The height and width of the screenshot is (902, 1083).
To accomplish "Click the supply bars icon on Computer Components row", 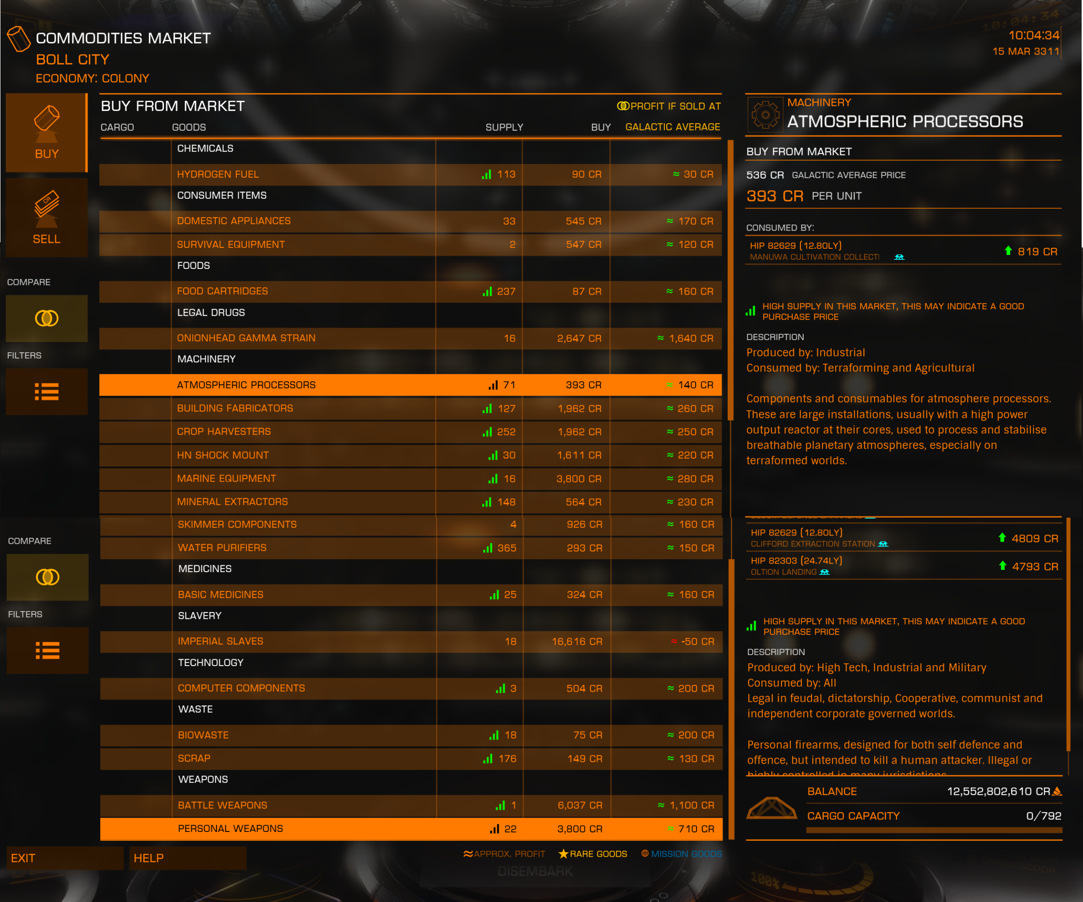I will [500, 689].
